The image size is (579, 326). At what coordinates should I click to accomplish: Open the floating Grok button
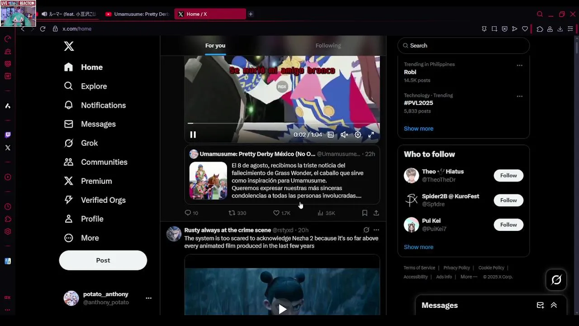tap(556, 280)
